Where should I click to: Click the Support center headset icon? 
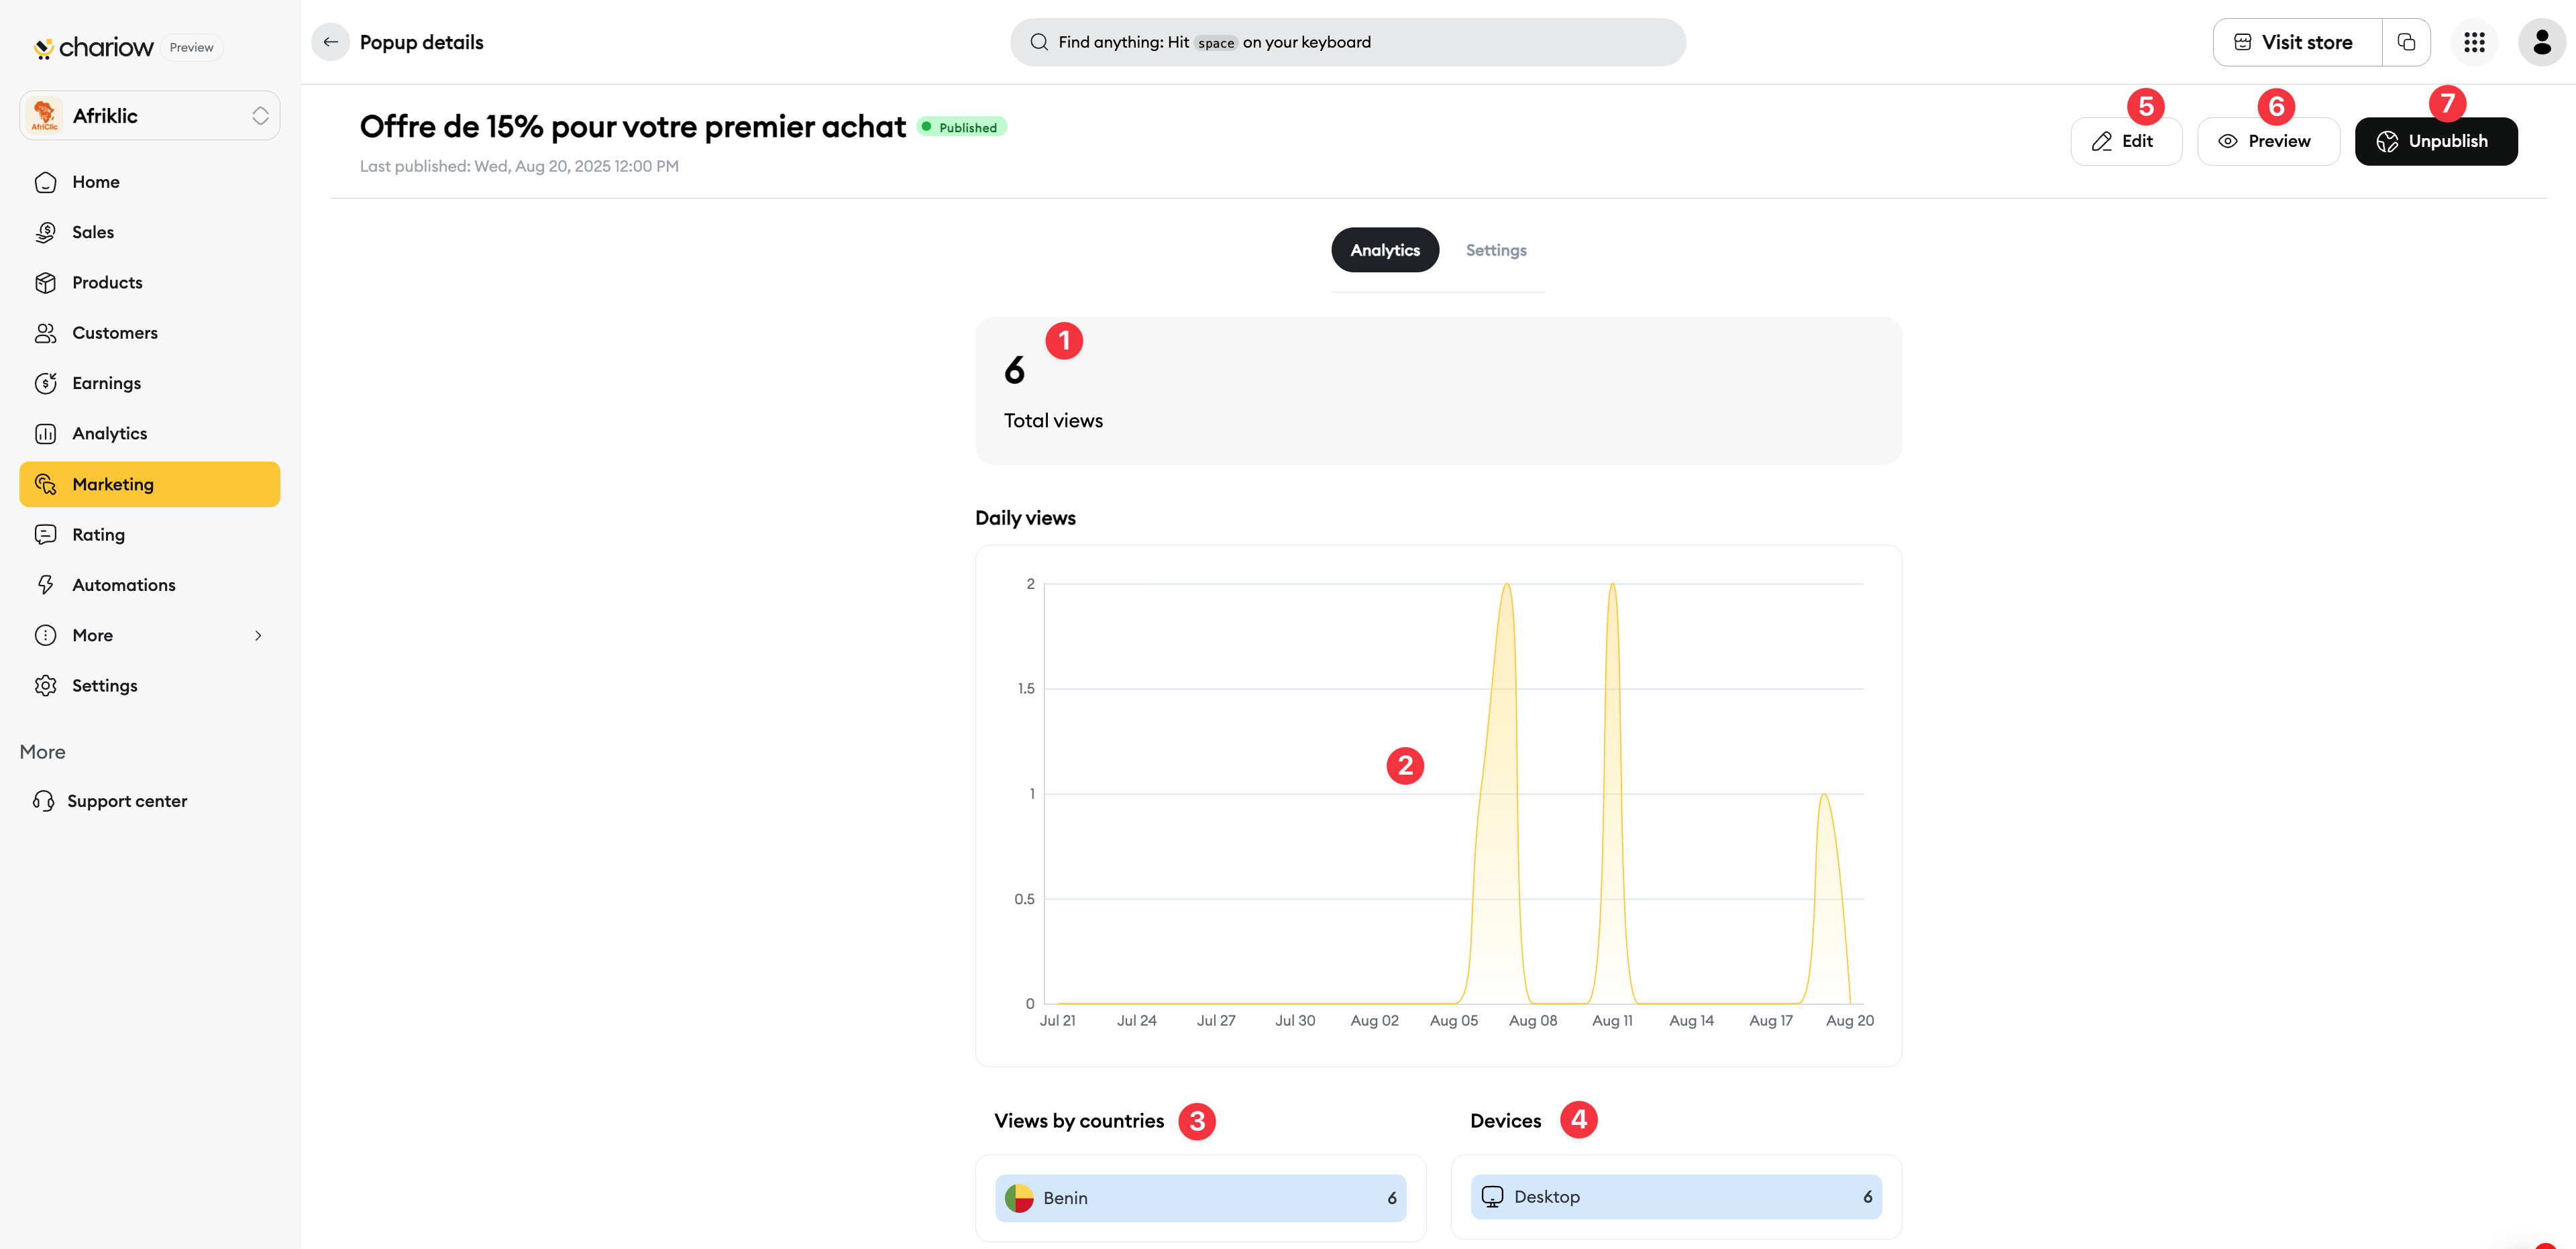(x=43, y=801)
